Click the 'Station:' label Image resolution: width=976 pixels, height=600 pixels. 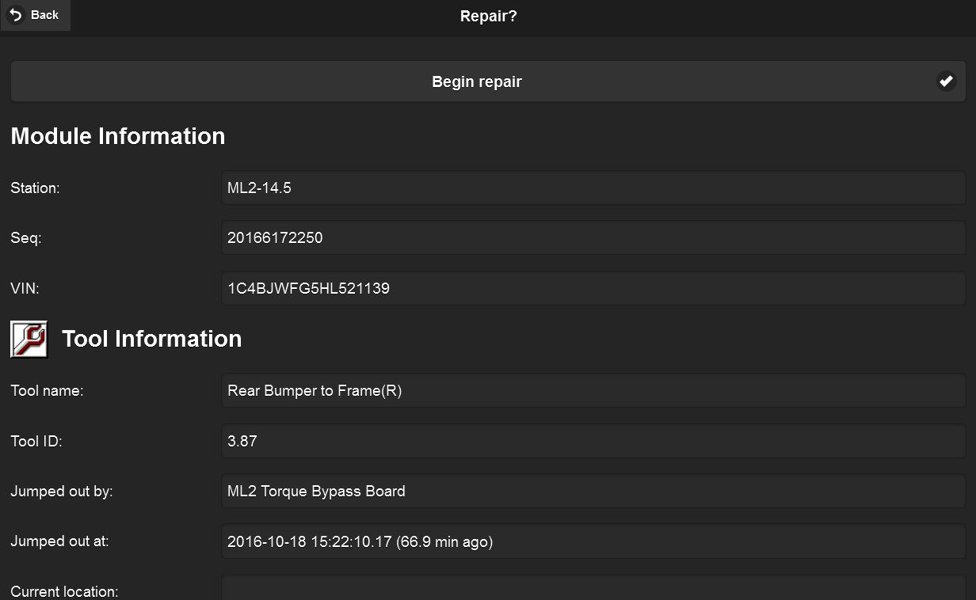[35, 188]
